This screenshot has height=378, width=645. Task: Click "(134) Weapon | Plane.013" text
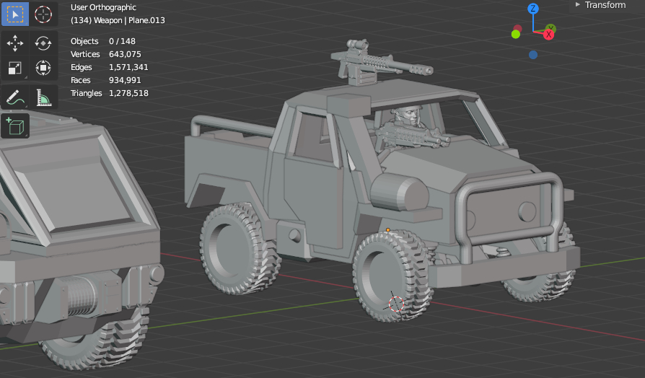118,21
